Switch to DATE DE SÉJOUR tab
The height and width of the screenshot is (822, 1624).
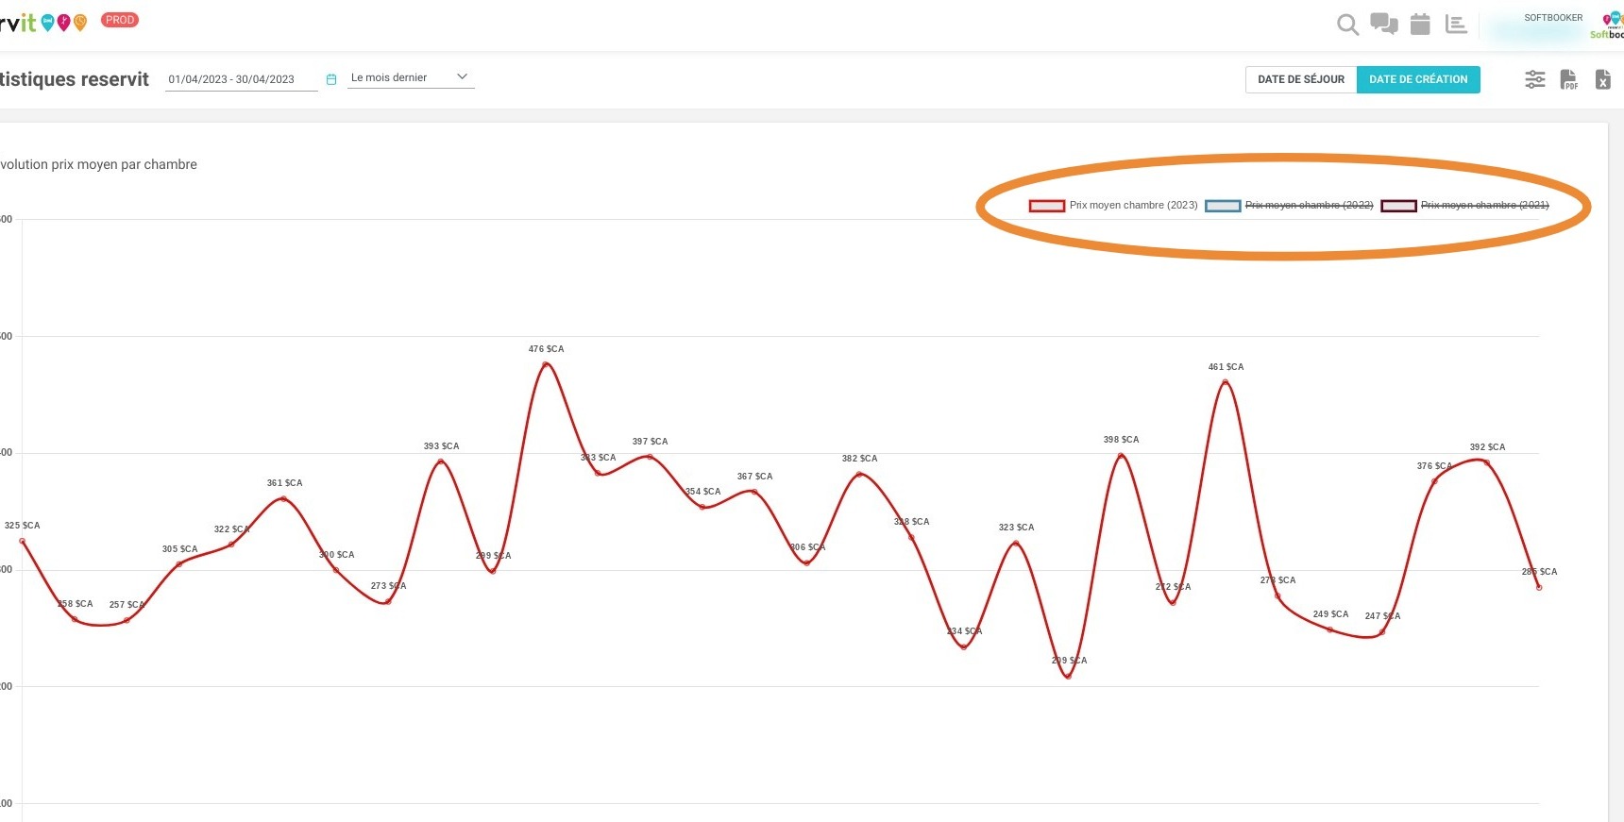(x=1301, y=79)
